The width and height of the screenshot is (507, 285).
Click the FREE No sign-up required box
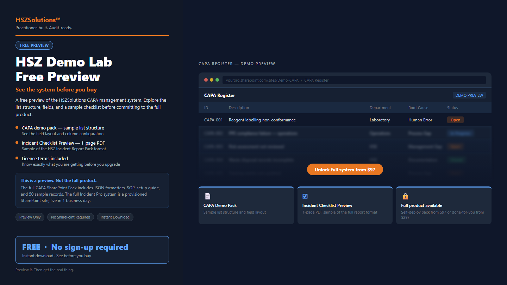(x=92, y=250)
